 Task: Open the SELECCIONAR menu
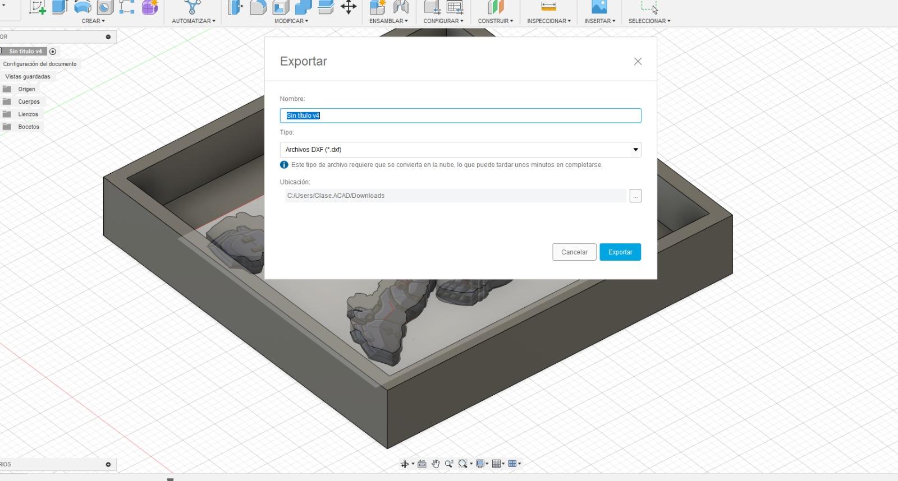point(649,21)
